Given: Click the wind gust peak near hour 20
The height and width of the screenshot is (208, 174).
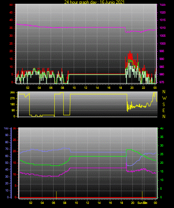Looking at the screenshot, I should tap(130, 52).
